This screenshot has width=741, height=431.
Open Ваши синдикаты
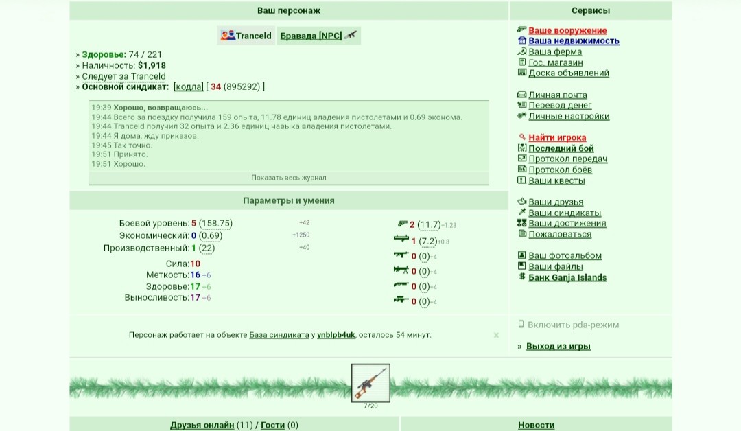[565, 213]
